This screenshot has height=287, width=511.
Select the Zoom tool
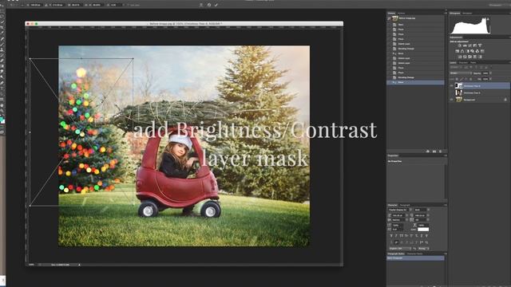pos(2,111)
